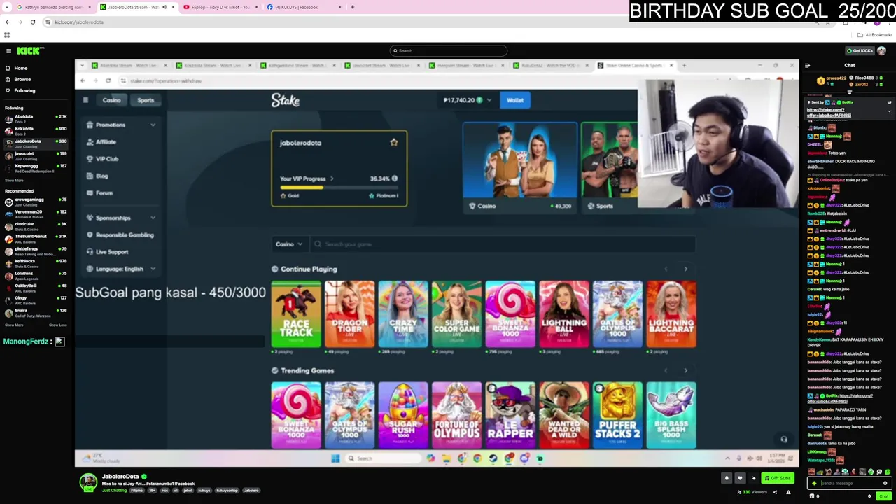This screenshot has height=504, width=896.
Task: Collapse the pinned message chevron
Action: click(890, 111)
